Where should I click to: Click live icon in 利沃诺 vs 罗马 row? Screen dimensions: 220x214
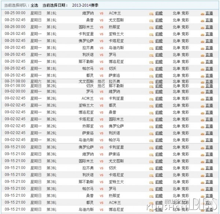tap(202, 55)
